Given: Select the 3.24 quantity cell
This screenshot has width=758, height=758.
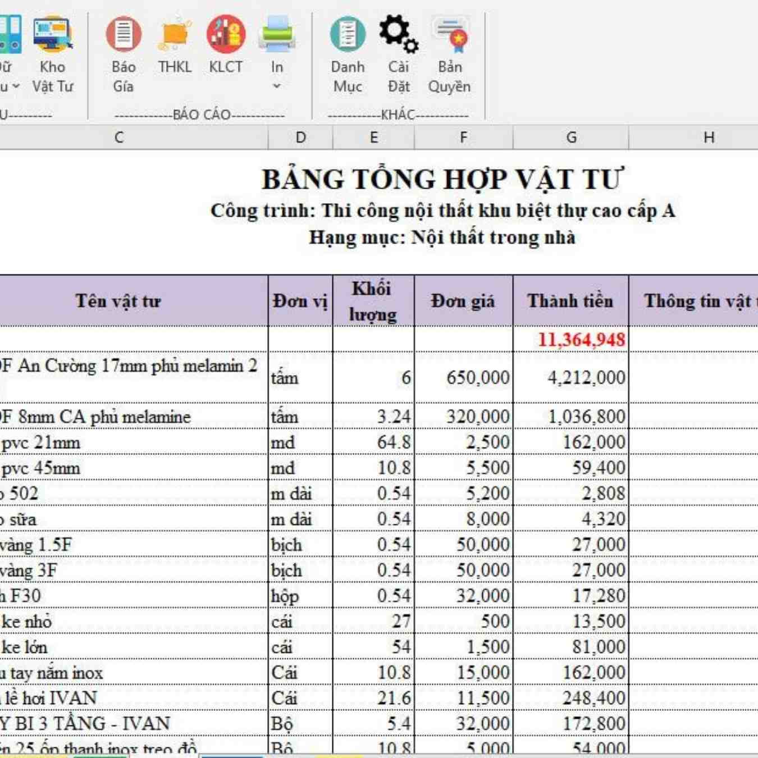Looking at the screenshot, I should (373, 417).
